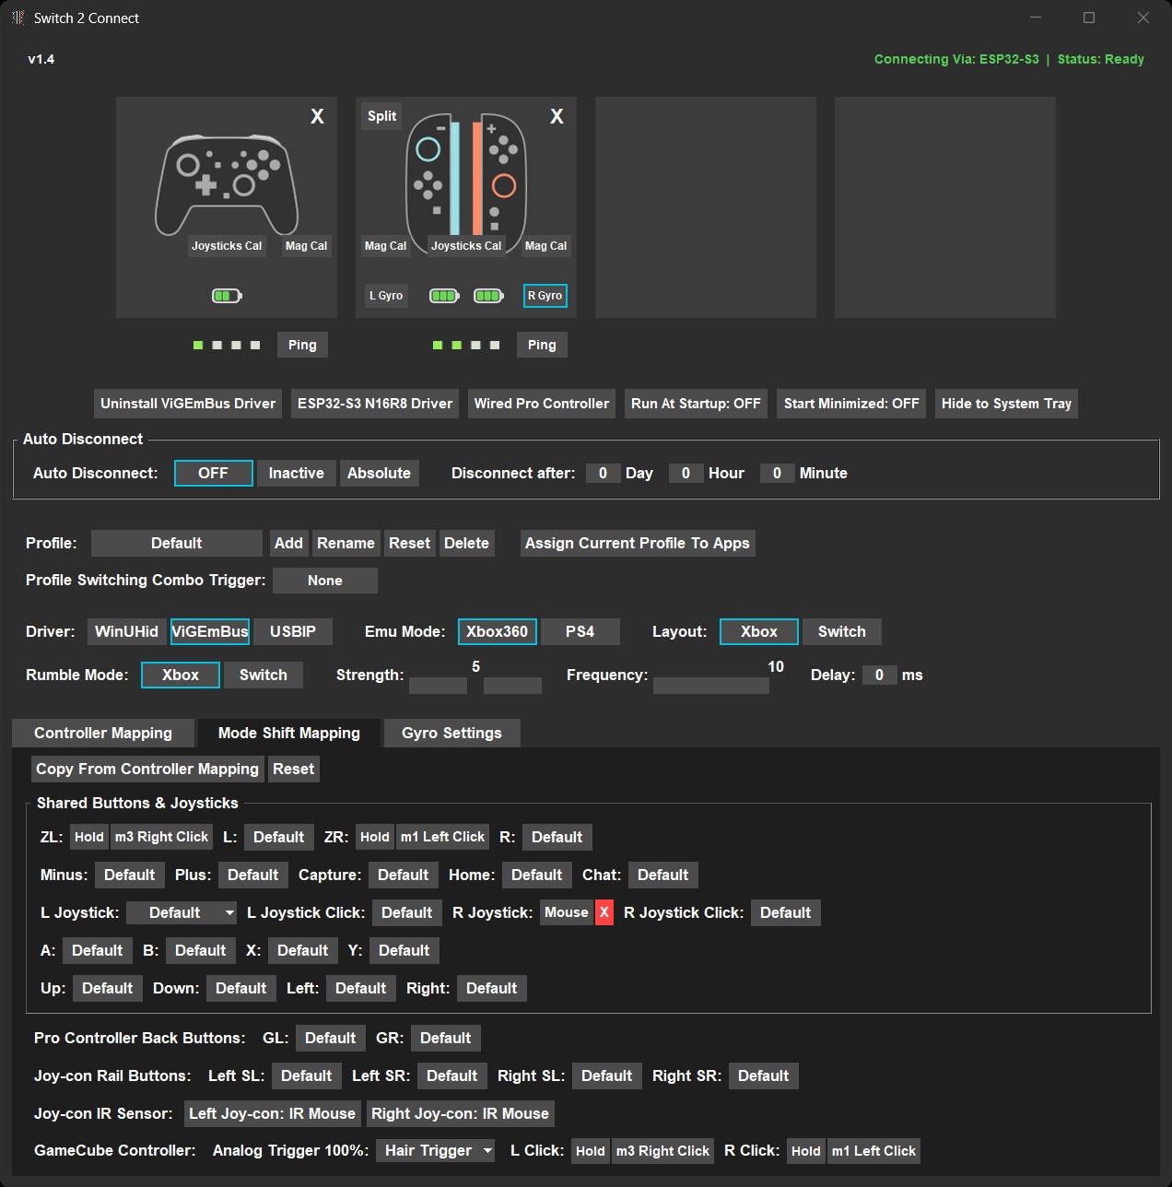Switch to Gyro Settings tab
1172x1187 pixels.
(452, 733)
